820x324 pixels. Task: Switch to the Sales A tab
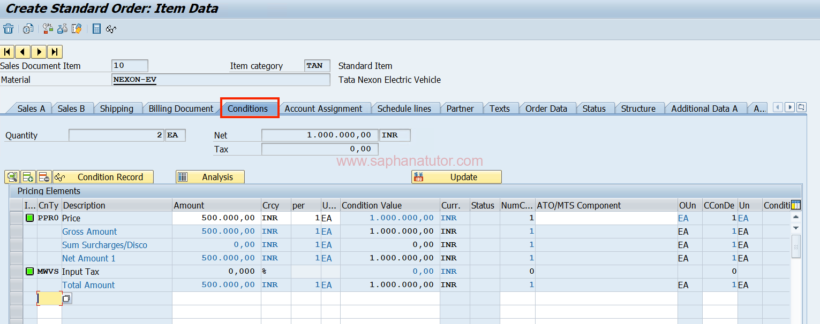(31, 109)
